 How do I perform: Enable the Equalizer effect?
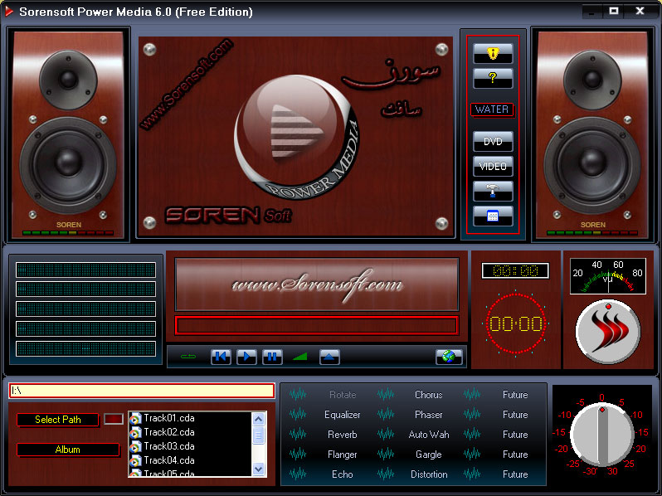(343, 415)
